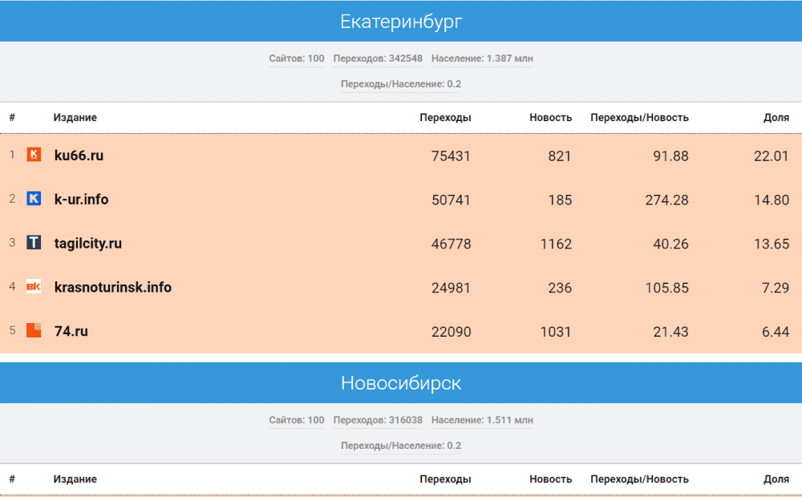Sort results by the Доля column
This screenshot has height=497, width=802.
pos(776,117)
